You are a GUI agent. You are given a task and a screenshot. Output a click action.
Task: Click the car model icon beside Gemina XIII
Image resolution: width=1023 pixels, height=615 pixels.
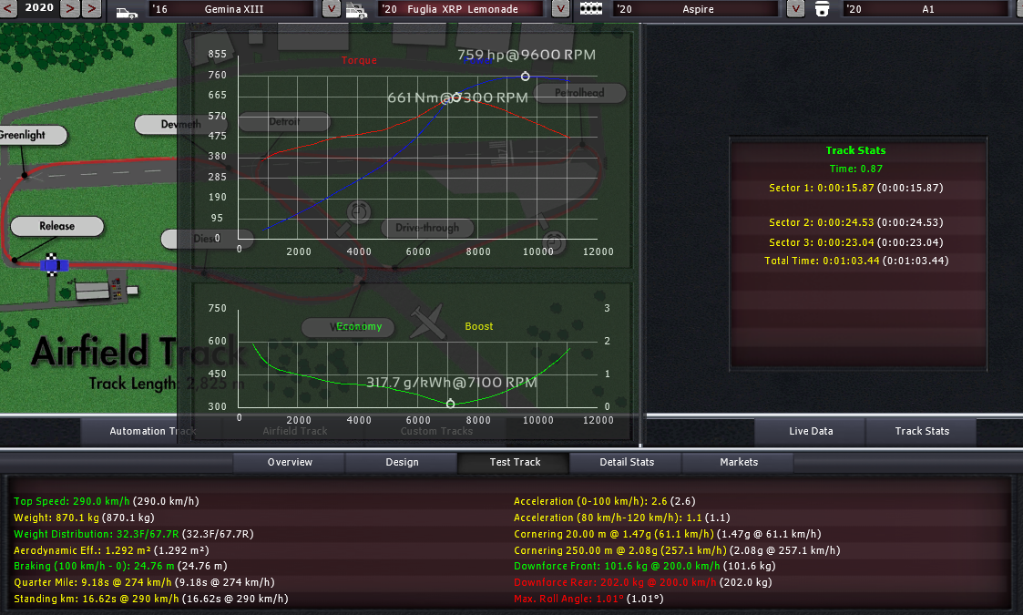point(127,10)
